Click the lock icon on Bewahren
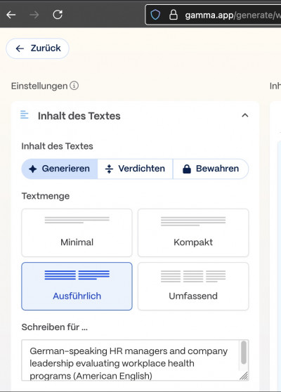The height and width of the screenshot is (392, 281). point(187,169)
